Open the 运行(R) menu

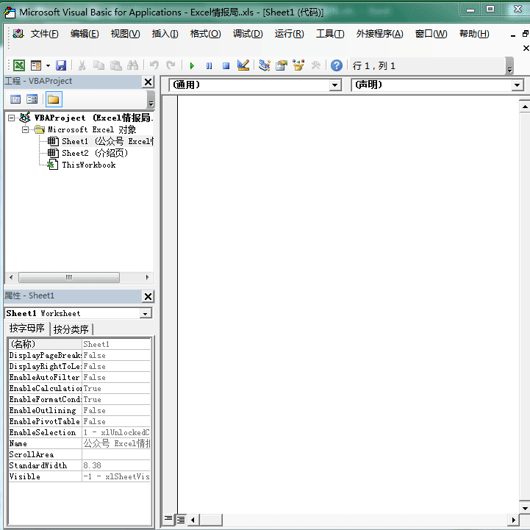coord(290,34)
